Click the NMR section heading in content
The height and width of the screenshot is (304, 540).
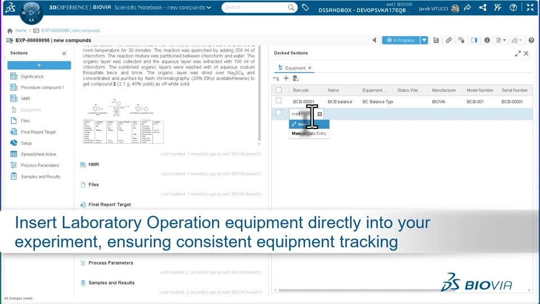click(94, 164)
